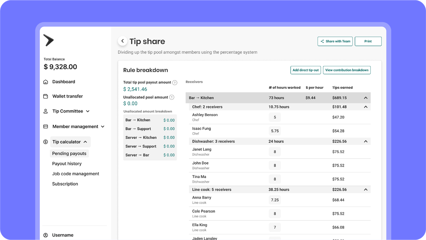This screenshot has height=240, width=426.
Task: Click the Add direct tip-out button
Action: 306,70
